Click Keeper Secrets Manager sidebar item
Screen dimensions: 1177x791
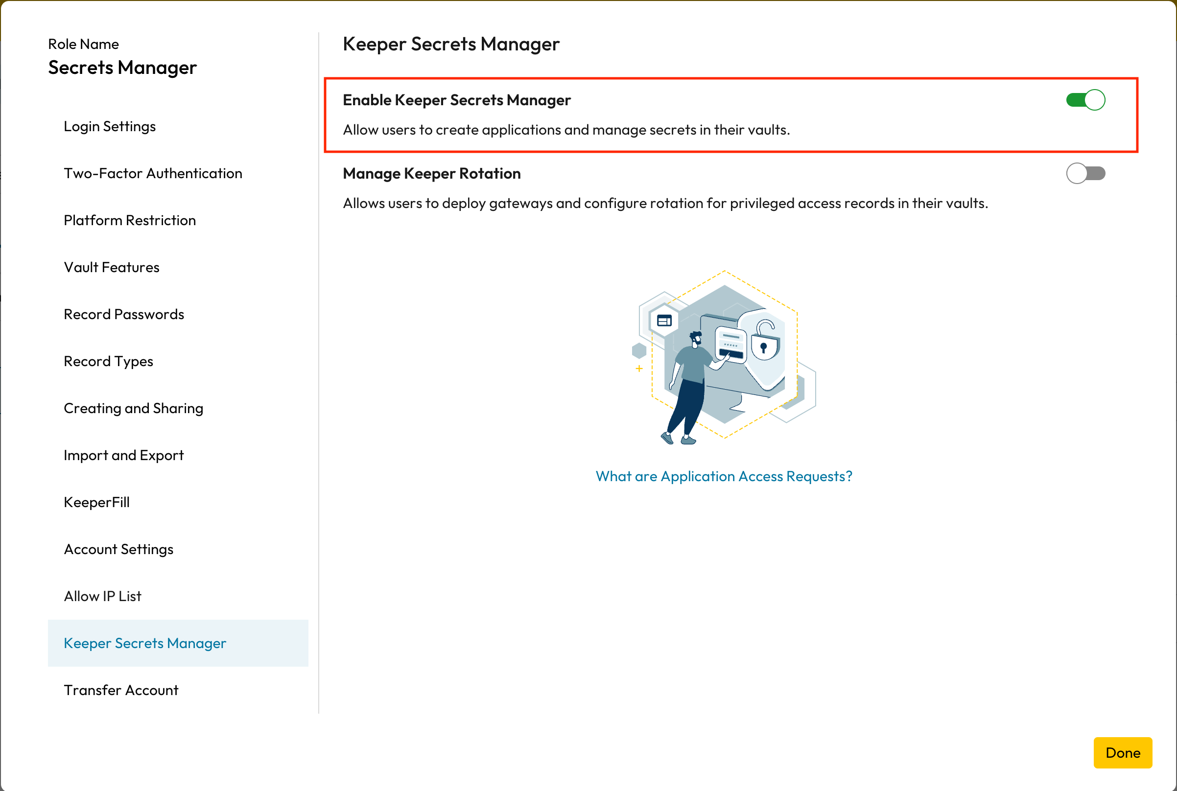[x=145, y=643]
